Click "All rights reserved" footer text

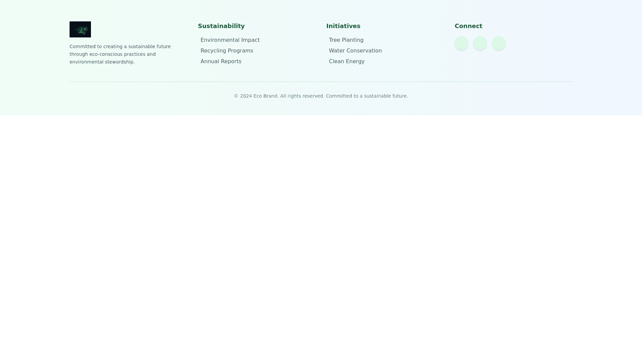302,96
